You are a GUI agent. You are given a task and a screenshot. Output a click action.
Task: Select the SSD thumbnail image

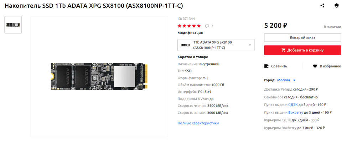coord(13,25)
